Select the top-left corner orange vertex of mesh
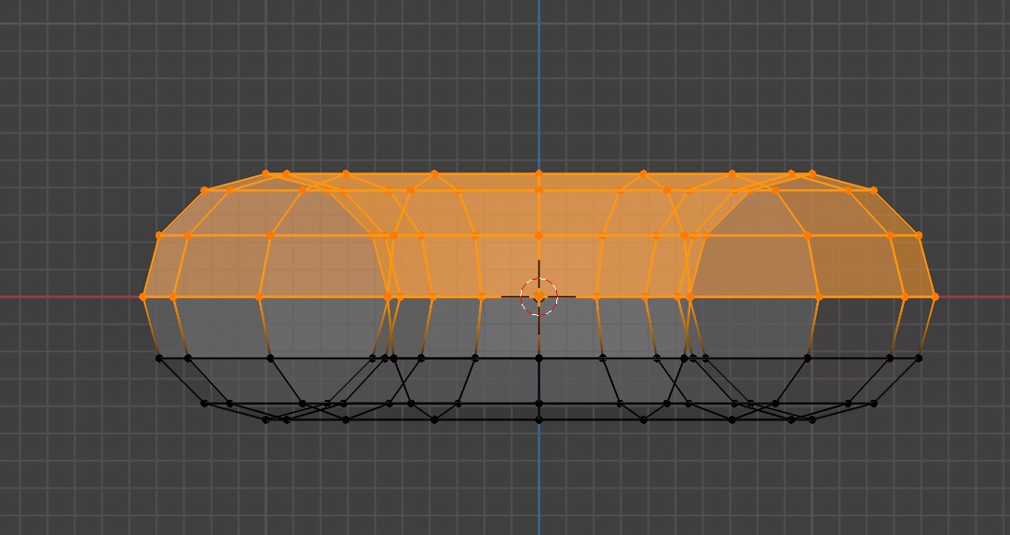 tap(204, 190)
